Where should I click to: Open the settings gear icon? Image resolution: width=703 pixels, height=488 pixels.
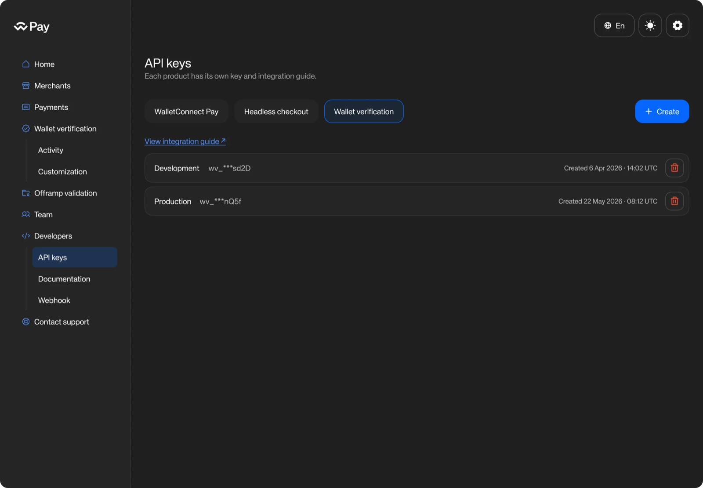point(677,25)
